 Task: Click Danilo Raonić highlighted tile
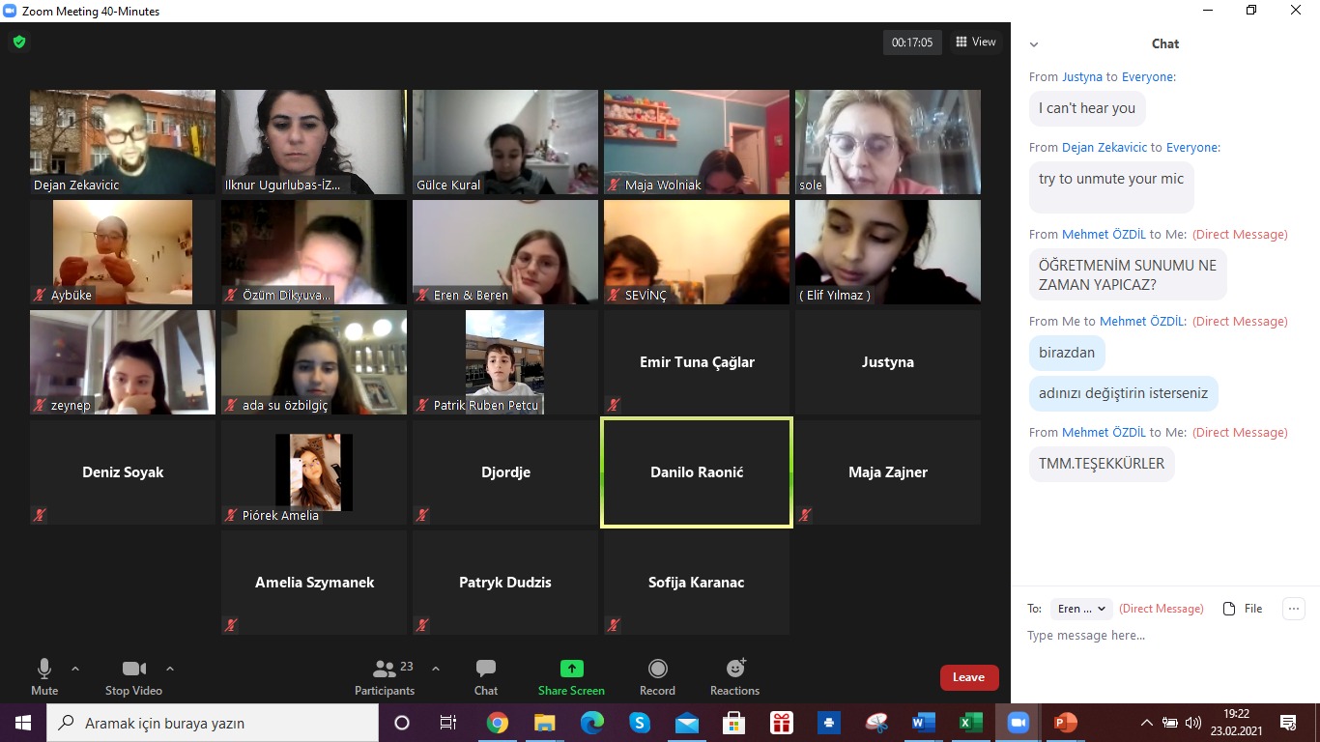point(697,472)
